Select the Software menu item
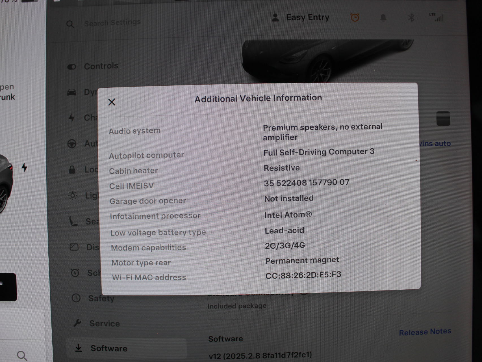 click(126, 348)
